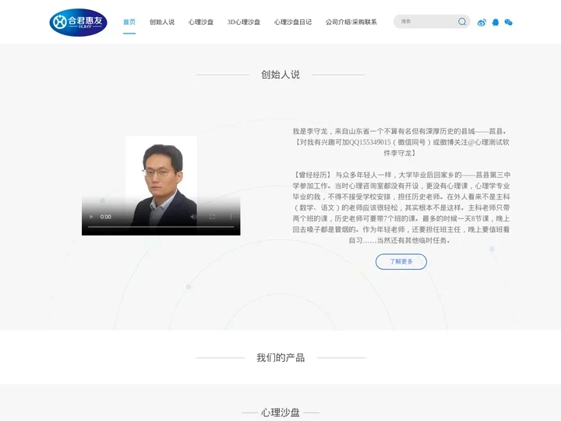Click the paragraph starting 【曾经经历】
561x421 pixels.
click(x=400, y=207)
